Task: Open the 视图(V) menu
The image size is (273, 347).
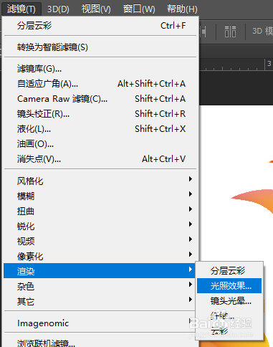Action: (96, 9)
